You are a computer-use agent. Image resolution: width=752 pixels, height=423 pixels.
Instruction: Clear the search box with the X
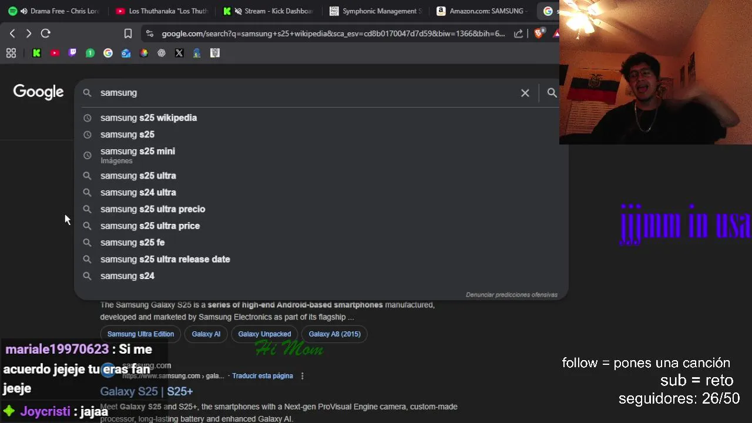pos(525,93)
